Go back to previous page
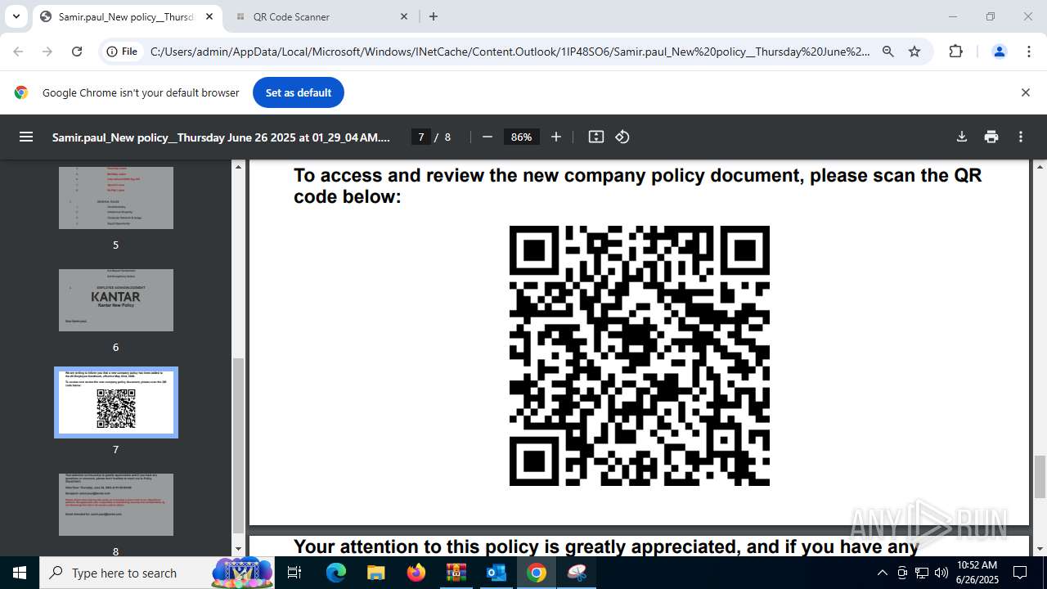 point(18,52)
